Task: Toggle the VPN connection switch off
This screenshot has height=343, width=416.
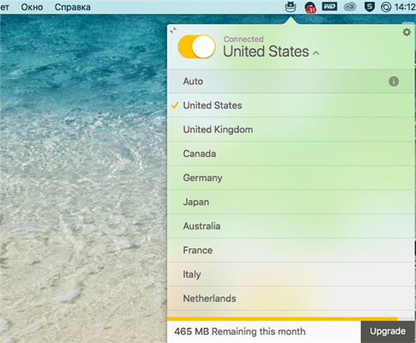Action: point(196,46)
